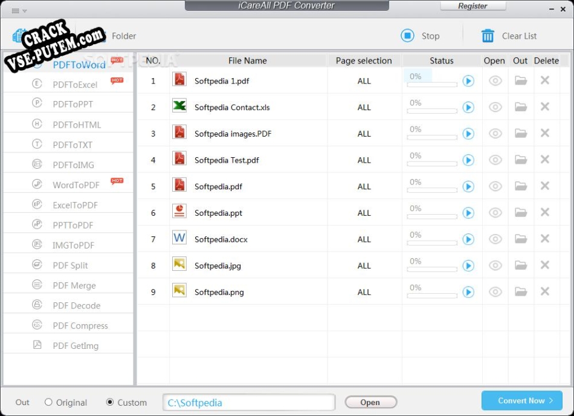Select ExcelToPDF conversion
This screenshot has width=574, height=416.
(68, 205)
